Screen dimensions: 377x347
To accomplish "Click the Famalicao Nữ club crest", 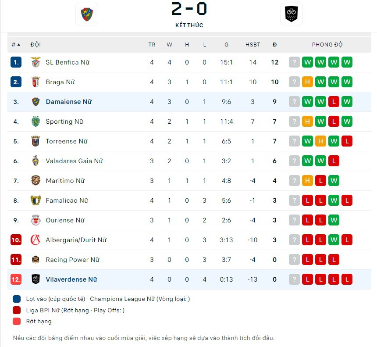I will pos(36,200).
